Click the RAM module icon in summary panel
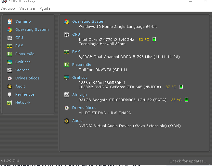212x166 pixels. click(67, 52)
